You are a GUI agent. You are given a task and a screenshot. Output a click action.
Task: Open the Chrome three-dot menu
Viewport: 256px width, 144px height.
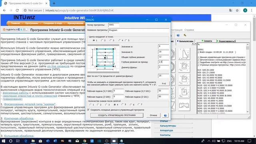tap(252, 10)
